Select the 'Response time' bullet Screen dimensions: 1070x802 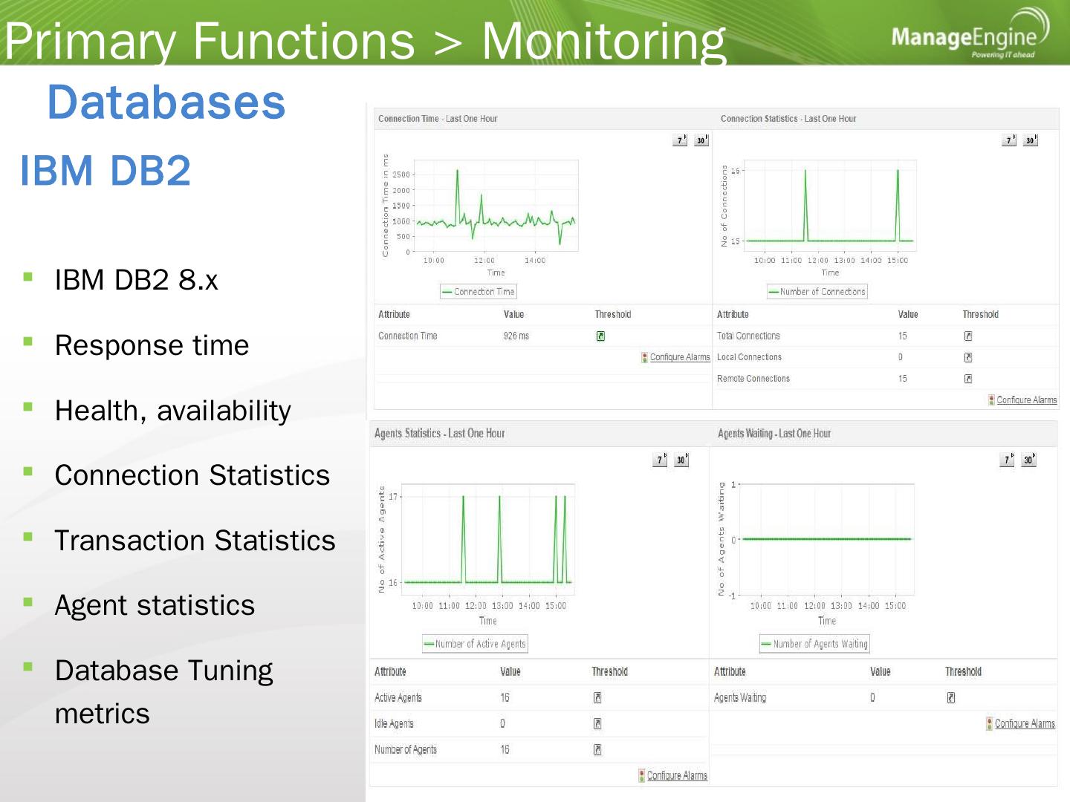(152, 345)
